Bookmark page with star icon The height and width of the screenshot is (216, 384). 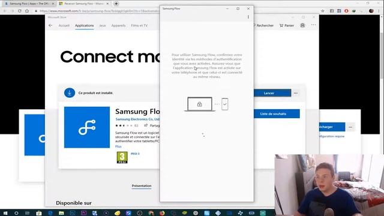pyautogui.click(x=323, y=11)
